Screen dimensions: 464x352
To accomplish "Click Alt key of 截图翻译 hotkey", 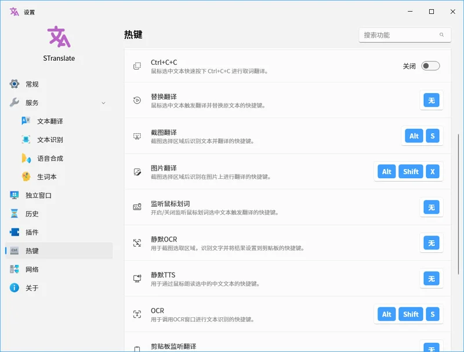I will click(x=414, y=136).
